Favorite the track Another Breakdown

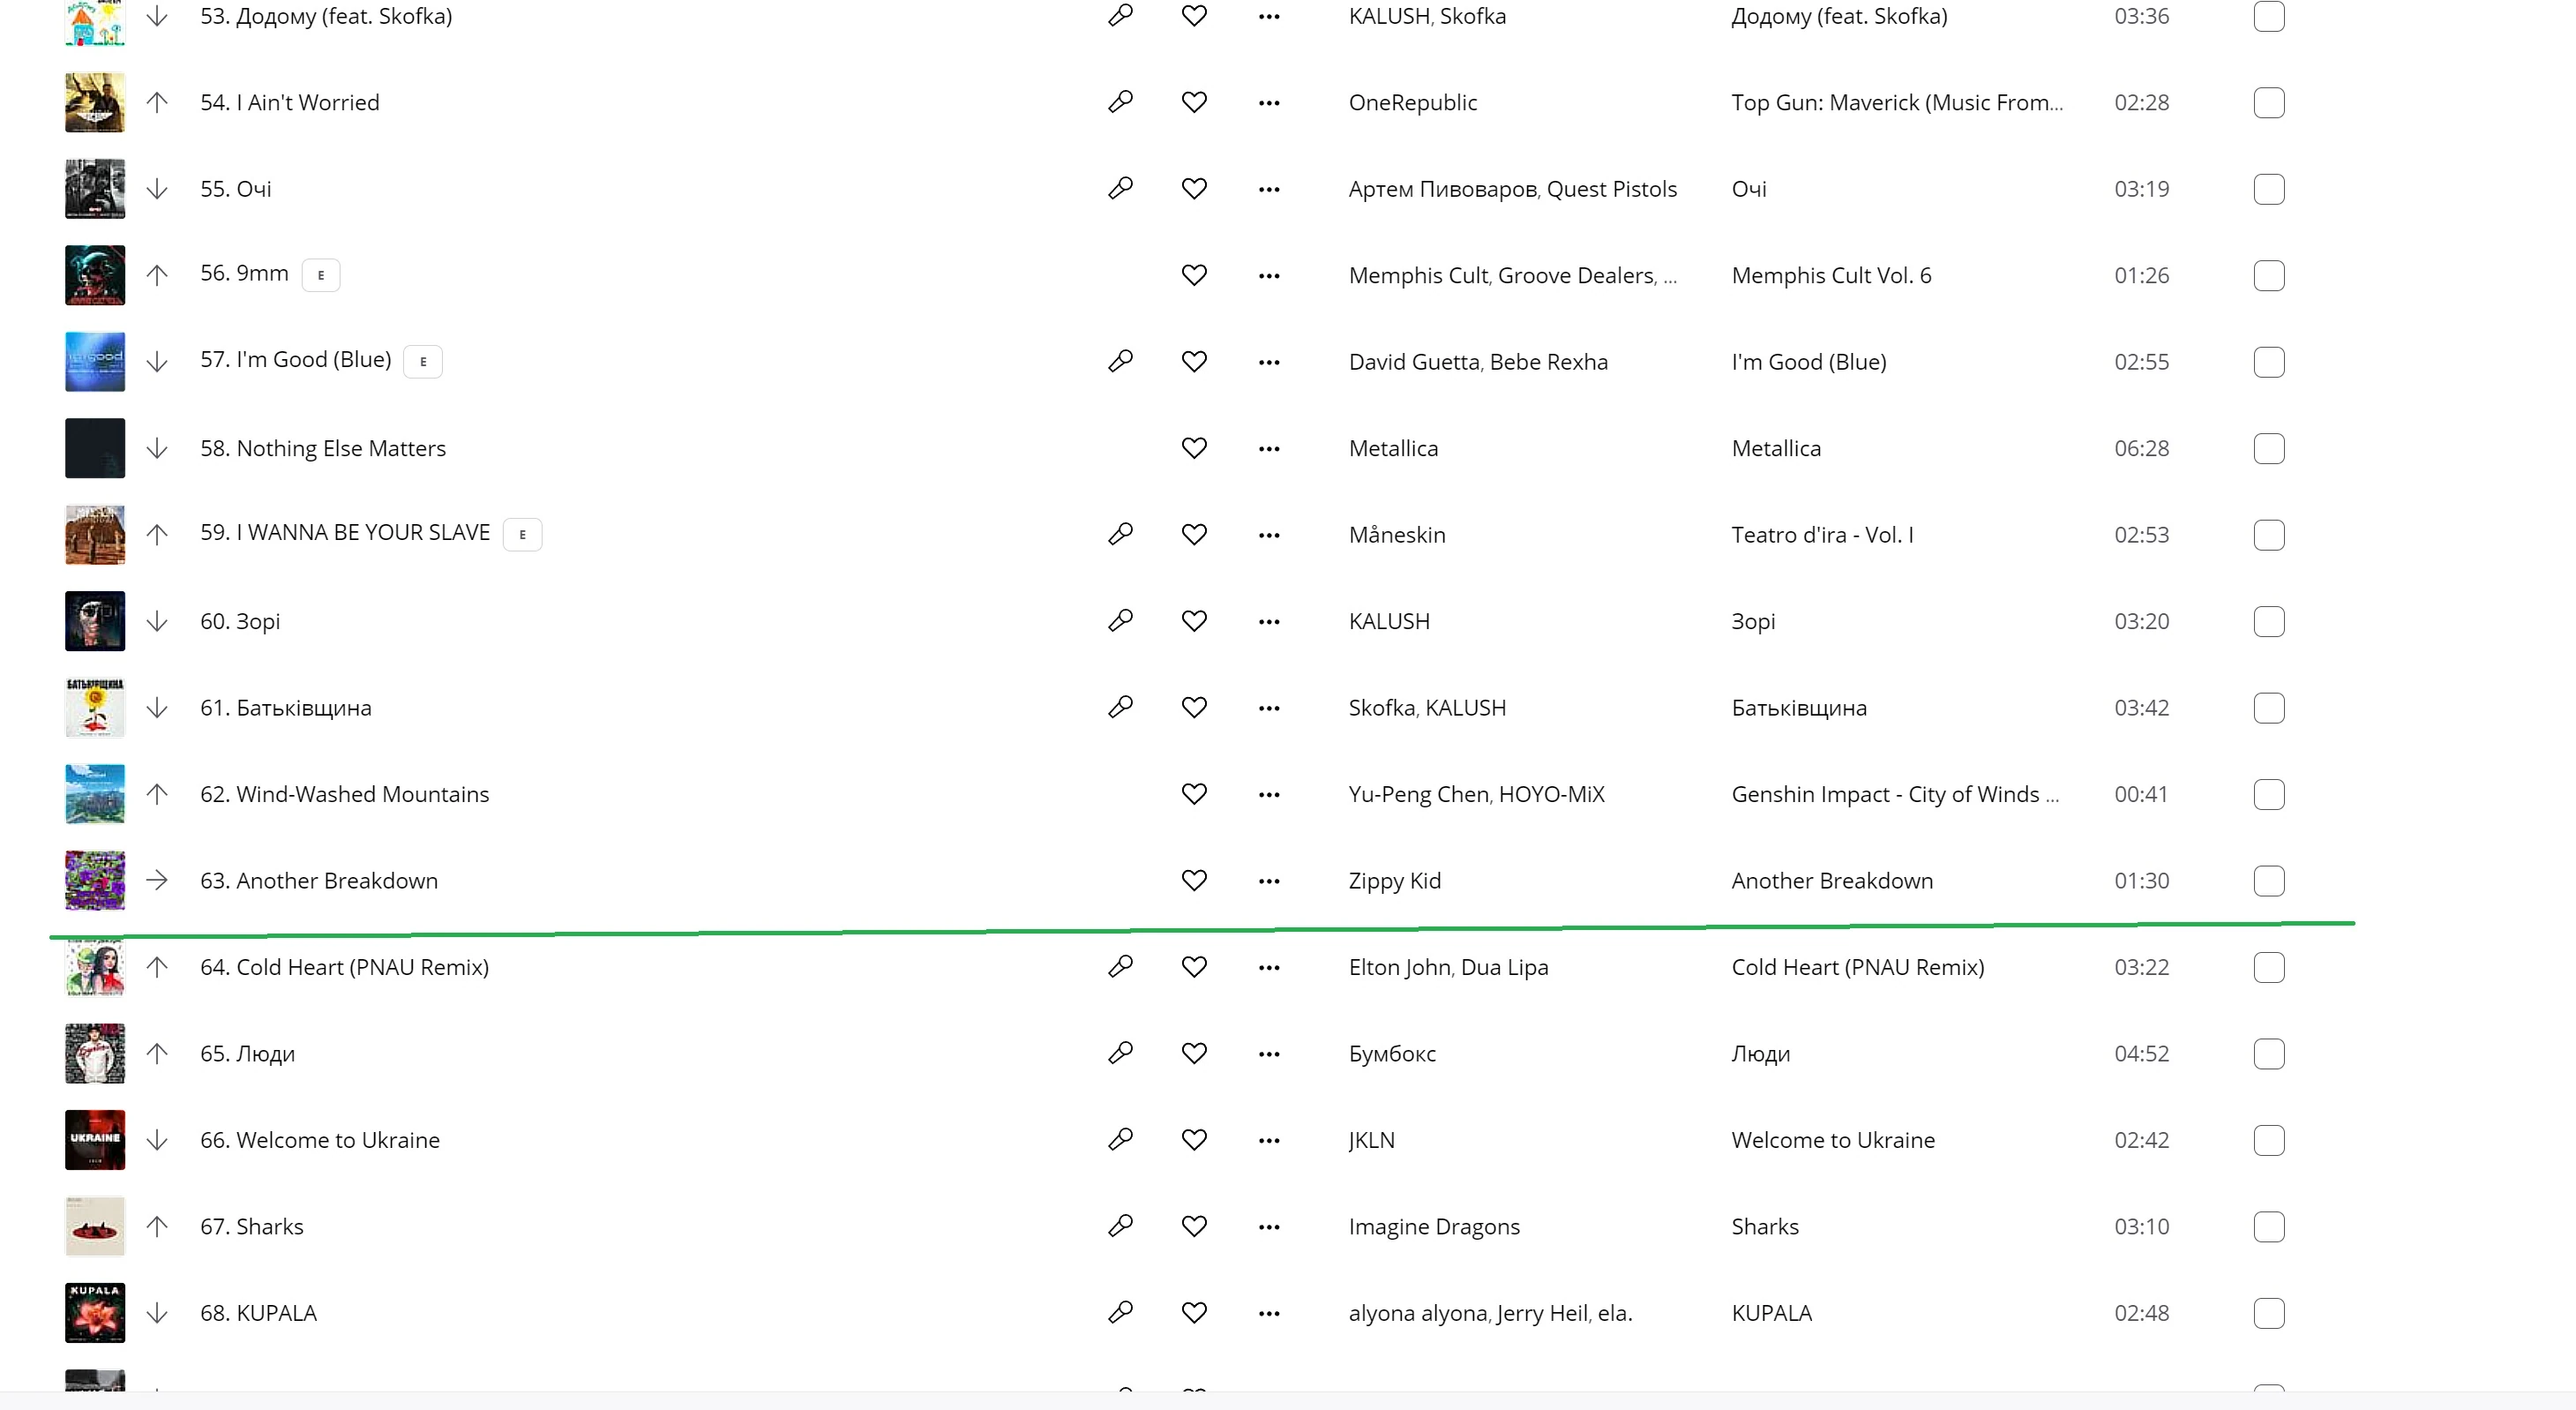[1194, 880]
